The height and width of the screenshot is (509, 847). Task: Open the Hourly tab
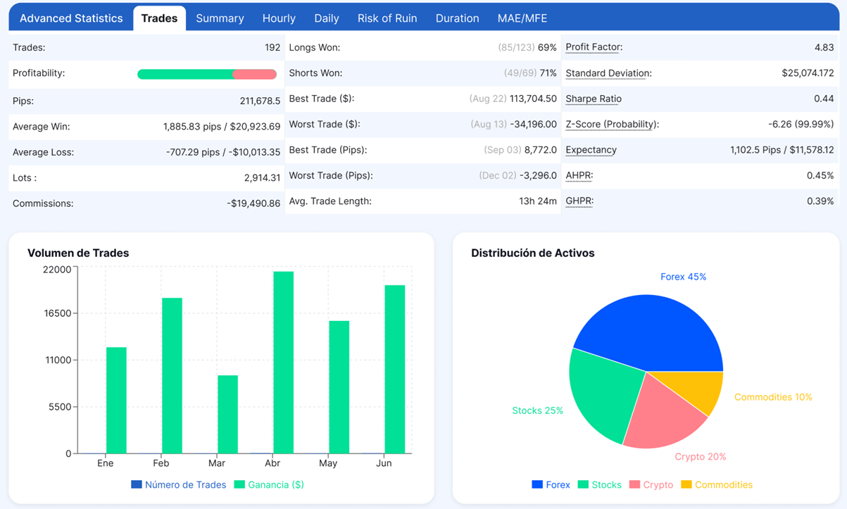279,18
